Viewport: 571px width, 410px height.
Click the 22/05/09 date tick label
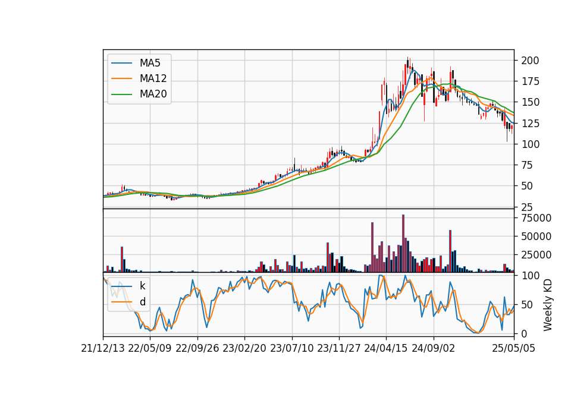pyautogui.click(x=150, y=348)
